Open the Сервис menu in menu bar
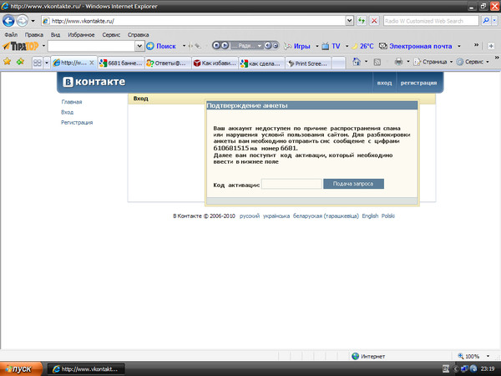 [x=111, y=34]
